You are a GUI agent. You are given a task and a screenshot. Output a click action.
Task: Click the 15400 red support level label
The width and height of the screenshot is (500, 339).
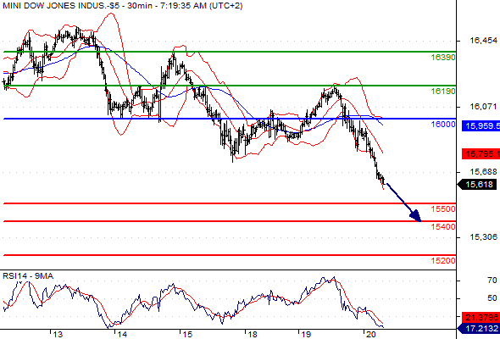pyautogui.click(x=443, y=227)
